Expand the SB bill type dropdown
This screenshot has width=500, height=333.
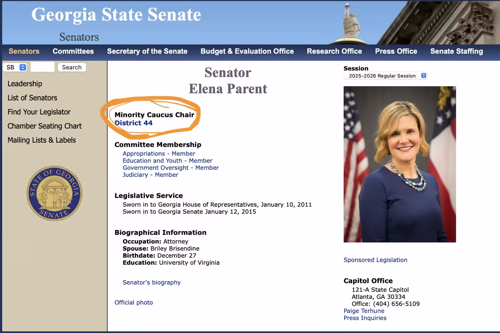click(x=15, y=67)
